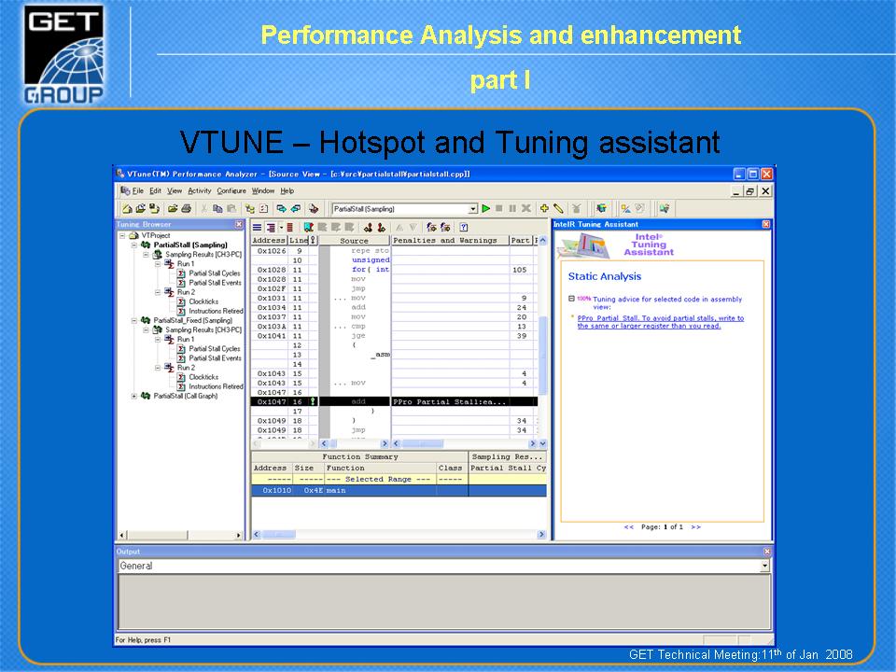Open the PartialStall (Sampling) activity dropdown
This screenshot has height=672, width=896.
click(472, 209)
